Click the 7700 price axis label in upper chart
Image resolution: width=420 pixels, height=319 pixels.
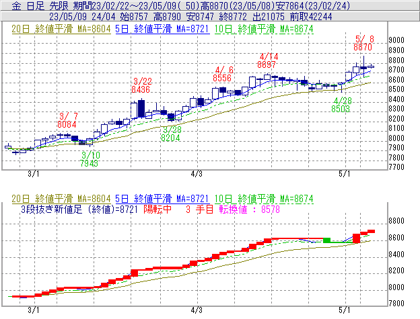point(396,167)
